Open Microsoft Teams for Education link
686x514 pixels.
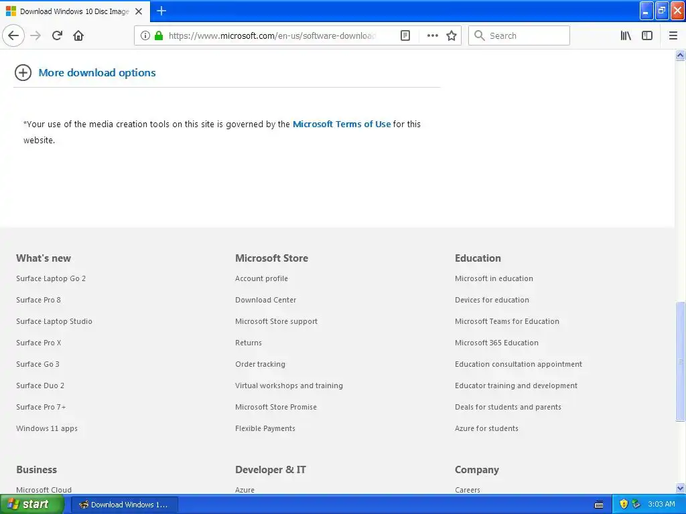pos(507,321)
